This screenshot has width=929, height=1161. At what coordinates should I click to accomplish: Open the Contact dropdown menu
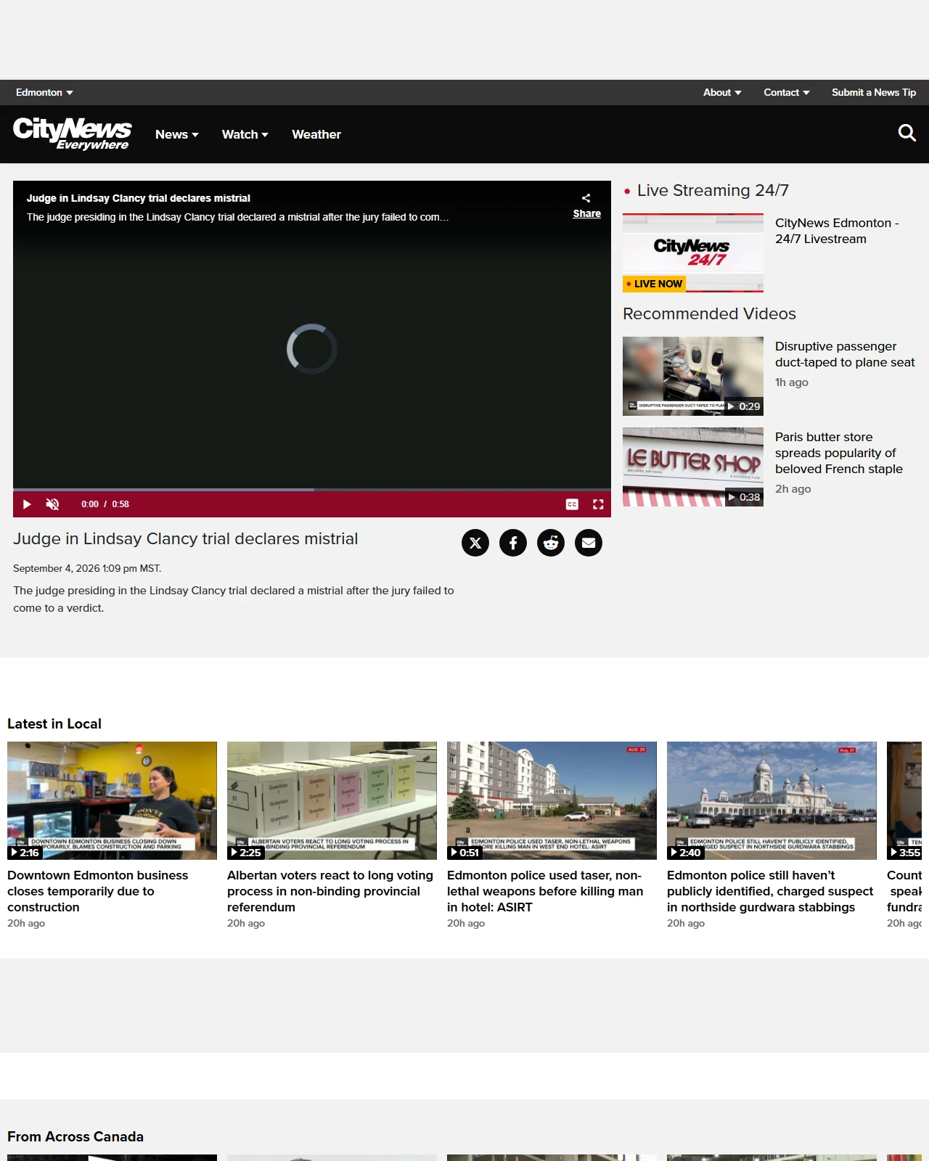787,92
